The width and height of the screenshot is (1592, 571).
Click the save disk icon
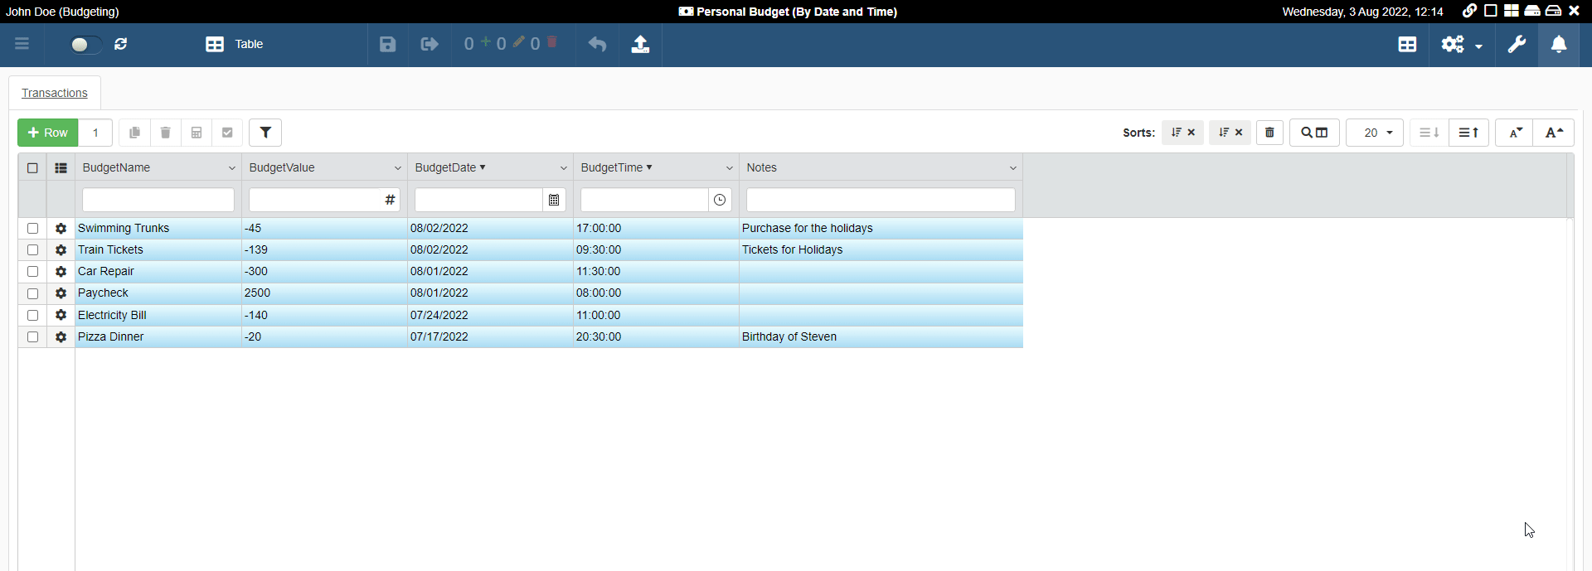[387, 45]
